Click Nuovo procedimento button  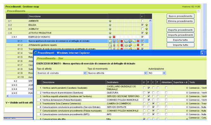[x=180, y=16]
